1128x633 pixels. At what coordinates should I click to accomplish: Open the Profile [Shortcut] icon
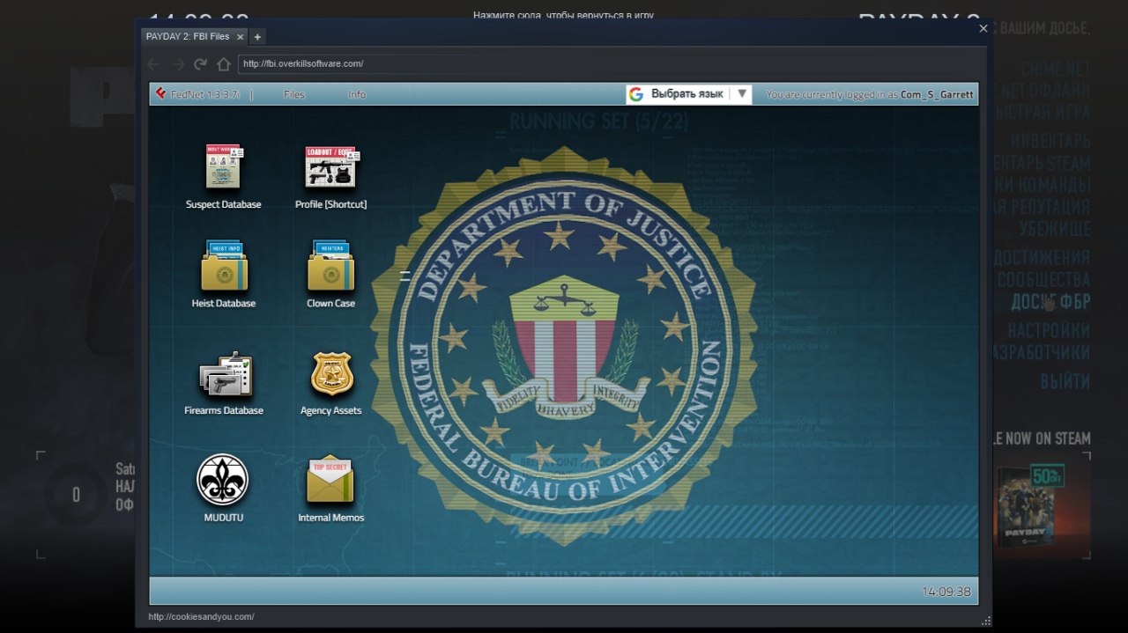point(331,167)
